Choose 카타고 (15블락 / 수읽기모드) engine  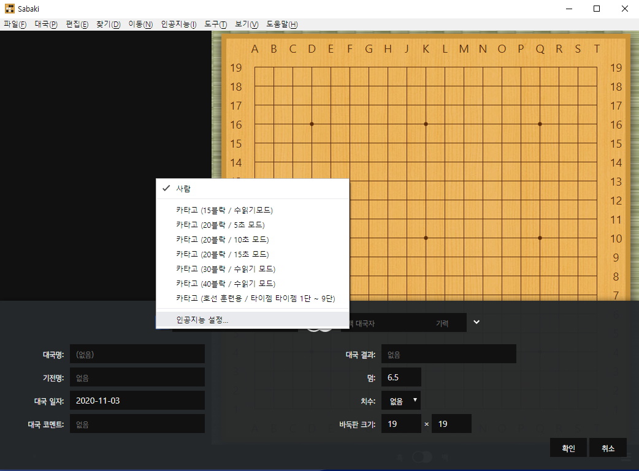[x=253, y=210]
